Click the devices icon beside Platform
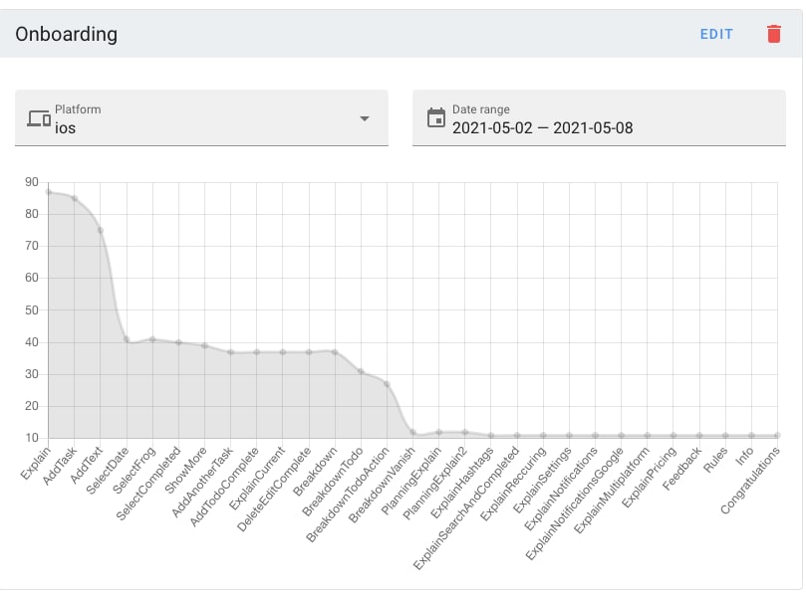Viewport: 806px width, 602px height. (39, 118)
